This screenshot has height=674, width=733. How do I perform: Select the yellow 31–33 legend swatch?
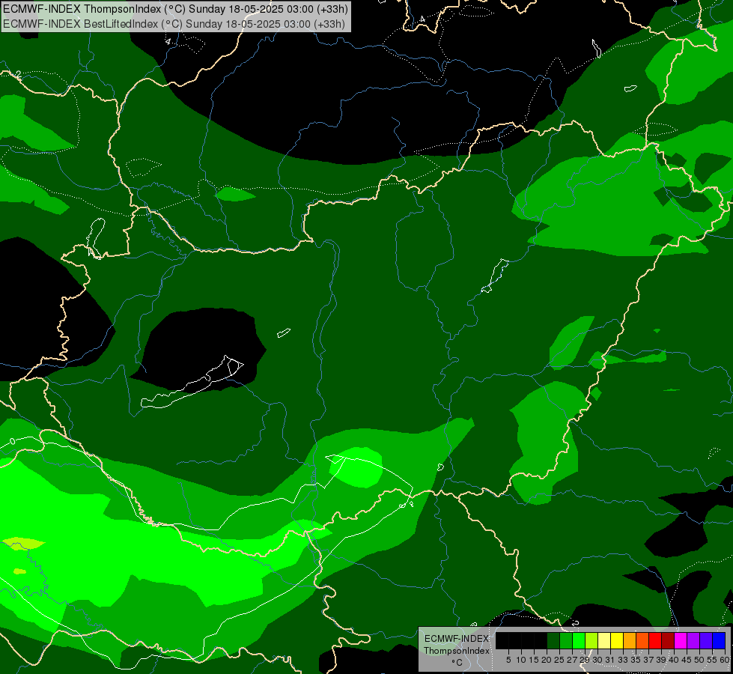click(x=617, y=640)
